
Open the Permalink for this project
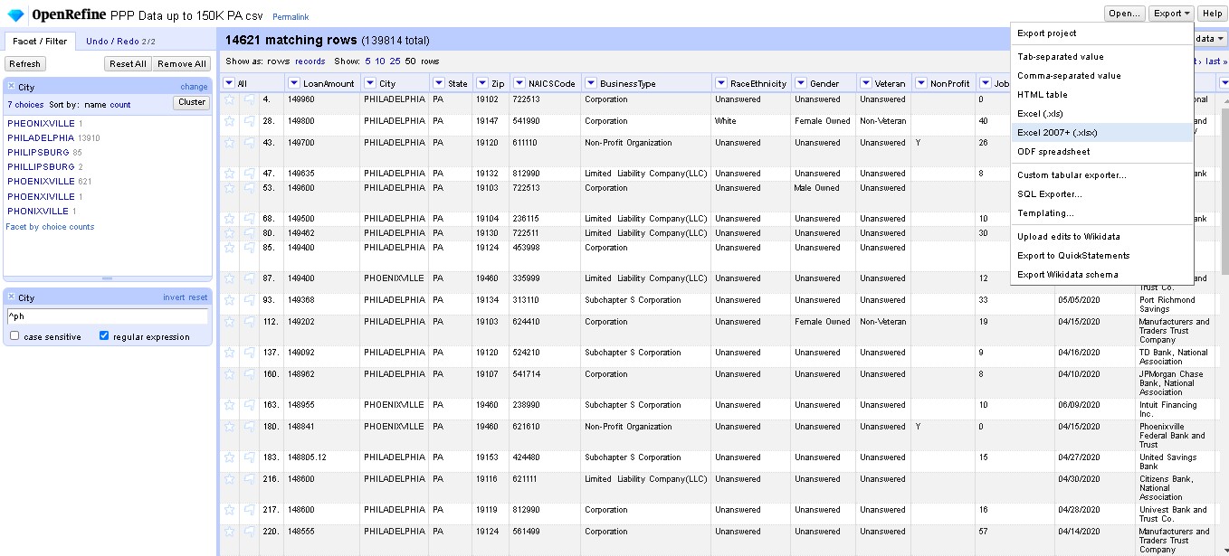(x=291, y=16)
